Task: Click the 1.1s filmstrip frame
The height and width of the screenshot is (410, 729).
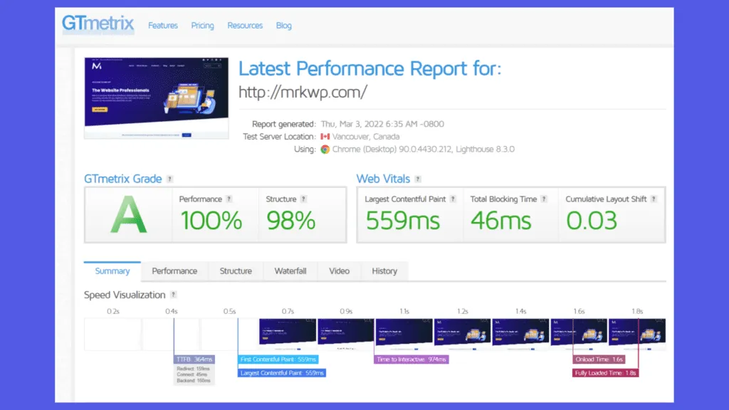Action: [x=404, y=335]
